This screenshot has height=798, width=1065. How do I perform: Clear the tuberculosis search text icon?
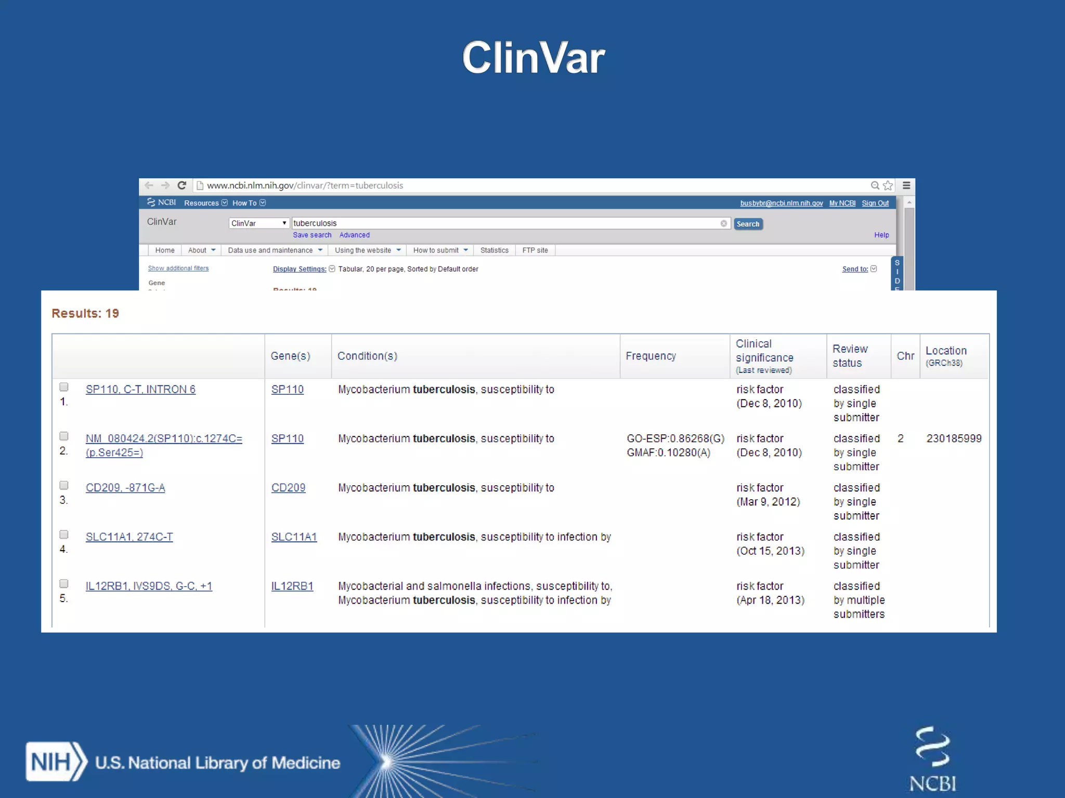point(724,223)
